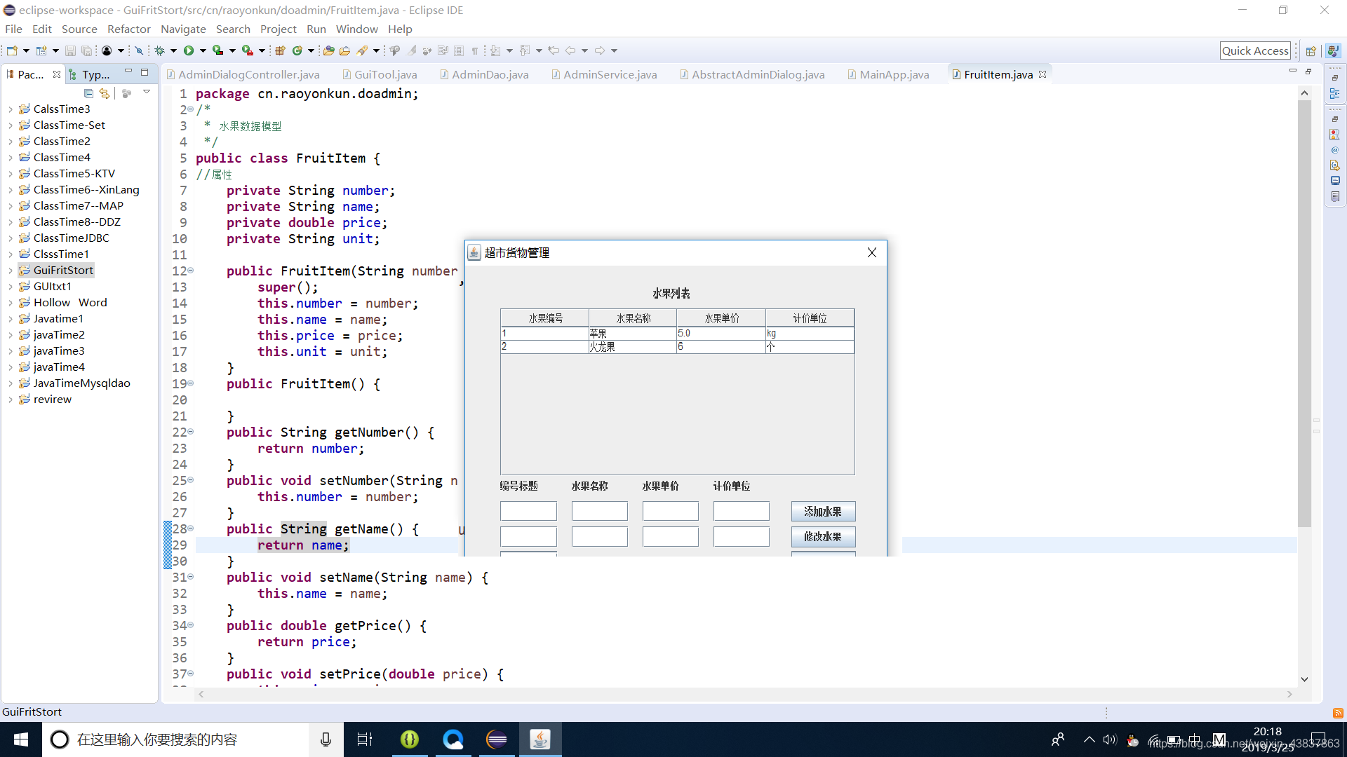Open the Javadoc @ view icon

point(1335,150)
